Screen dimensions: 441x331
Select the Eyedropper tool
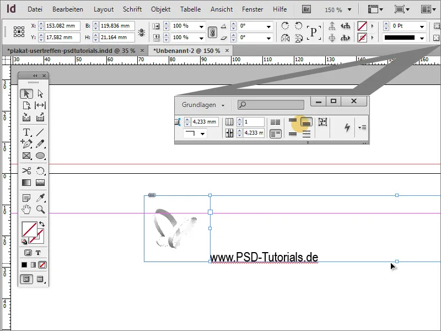coord(40,197)
